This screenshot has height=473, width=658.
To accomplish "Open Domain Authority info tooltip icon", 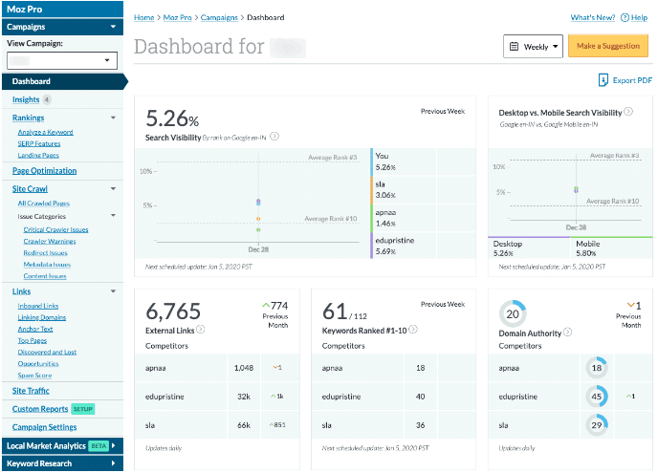I will coord(567,333).
